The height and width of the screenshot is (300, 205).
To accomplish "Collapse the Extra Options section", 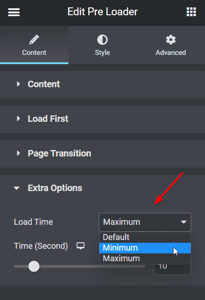I will tap(102, 188).
